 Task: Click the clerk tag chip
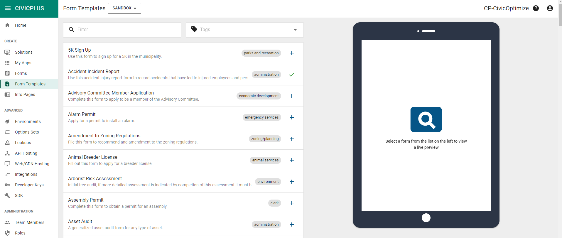[x=275, y=203]
